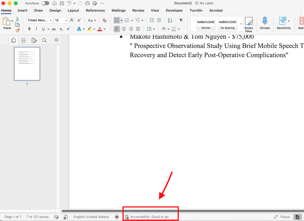Open the numbering list dropdown
The height and width of the screenshot is (221, 304).
(132, 20)
